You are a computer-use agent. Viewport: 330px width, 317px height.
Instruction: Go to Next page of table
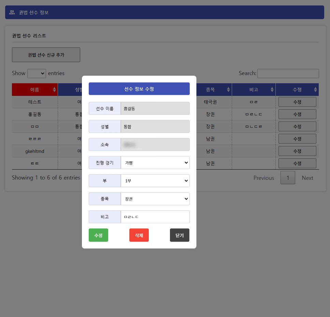coord(307,178)
